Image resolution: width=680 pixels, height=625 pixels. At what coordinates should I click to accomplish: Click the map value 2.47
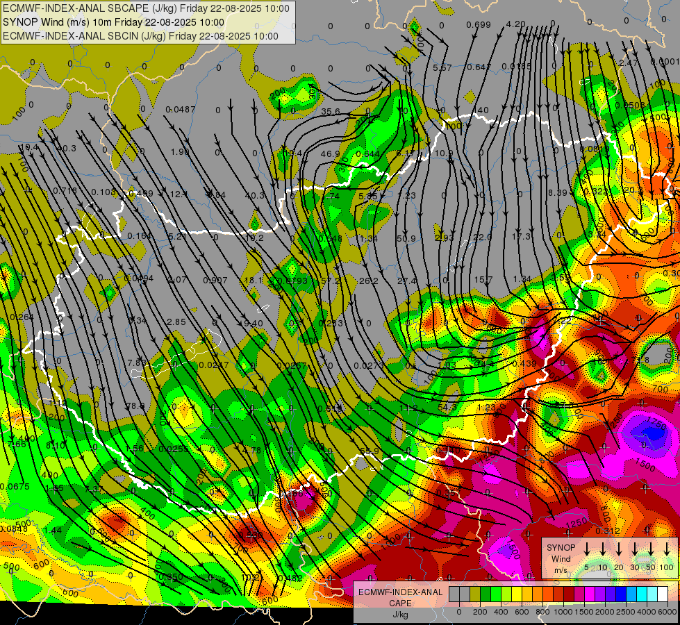point(628,63)
